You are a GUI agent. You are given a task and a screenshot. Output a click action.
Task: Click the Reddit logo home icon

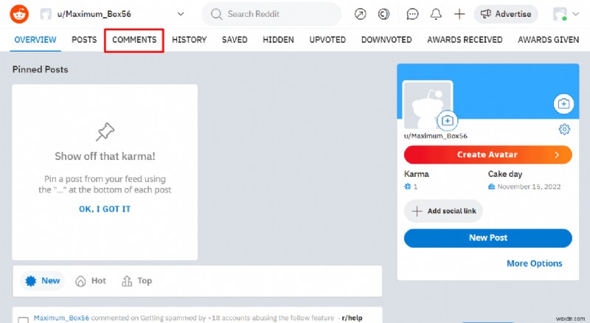(19, 14)
